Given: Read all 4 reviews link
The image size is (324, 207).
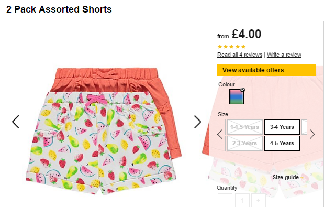Looking at the screenshot, I should click(240, 55).
